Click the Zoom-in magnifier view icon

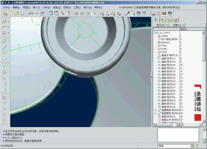(x=56, y=13)
